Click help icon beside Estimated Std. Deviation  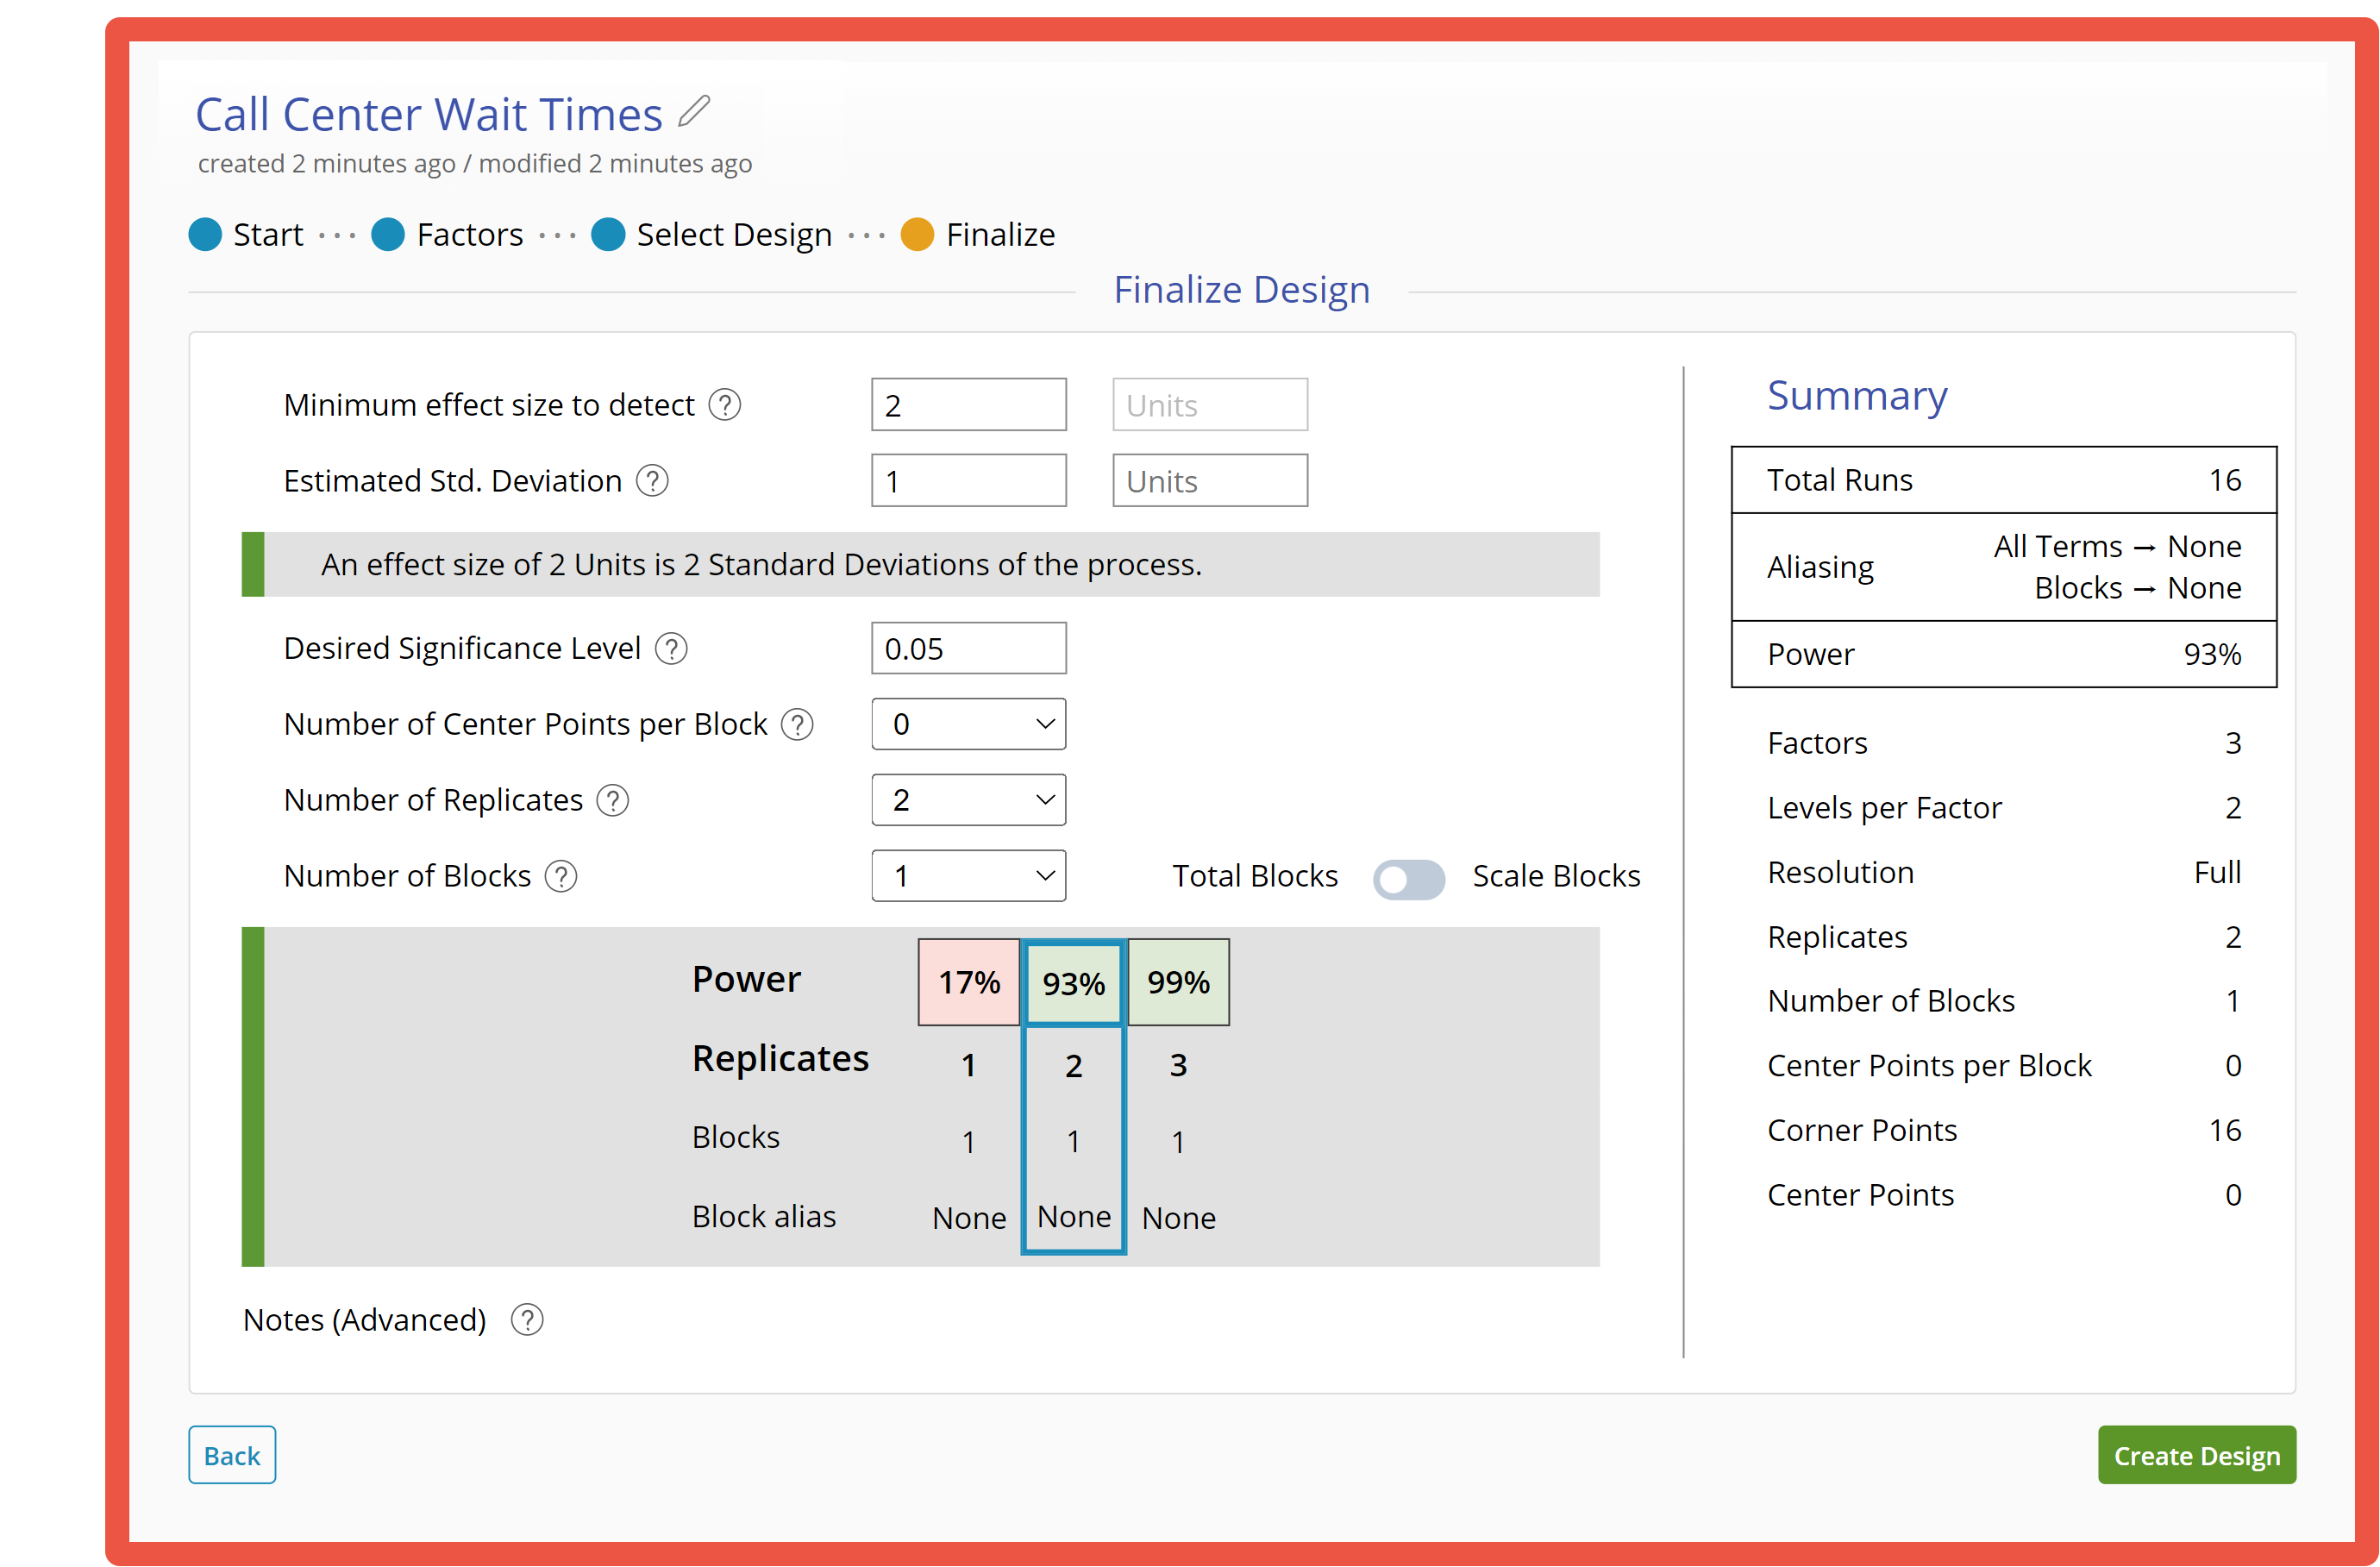653,481
